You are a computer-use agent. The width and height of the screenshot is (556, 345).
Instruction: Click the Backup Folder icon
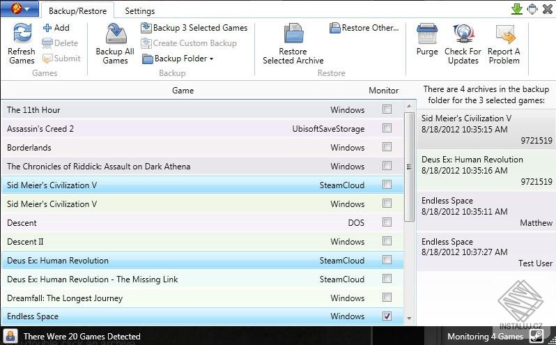tap(147, 59)
